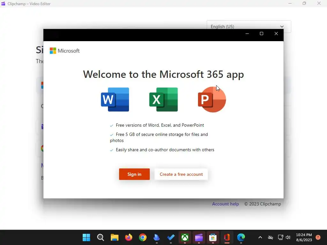Open the notification badge showing 7

(318, 237)
